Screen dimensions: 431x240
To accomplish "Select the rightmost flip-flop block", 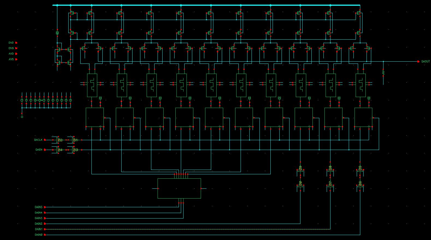I will click(x=363, y=117).
